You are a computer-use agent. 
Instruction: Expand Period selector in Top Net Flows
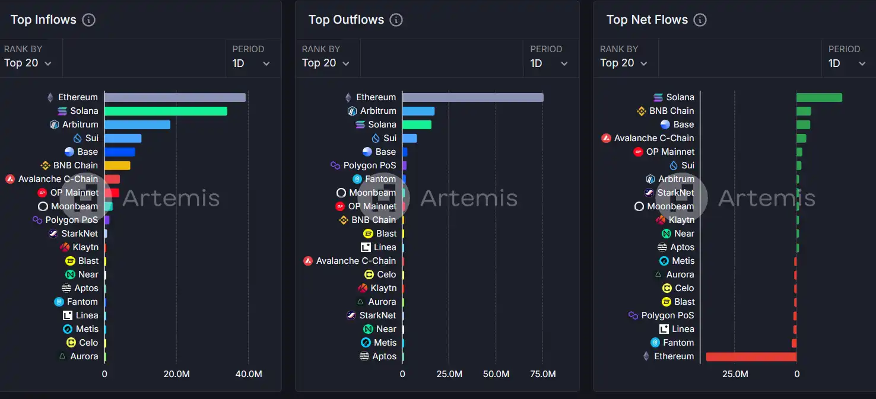point(848,63)
